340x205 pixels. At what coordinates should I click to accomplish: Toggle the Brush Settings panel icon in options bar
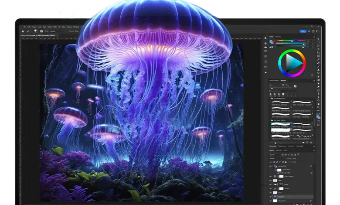[x=42, y=31]
